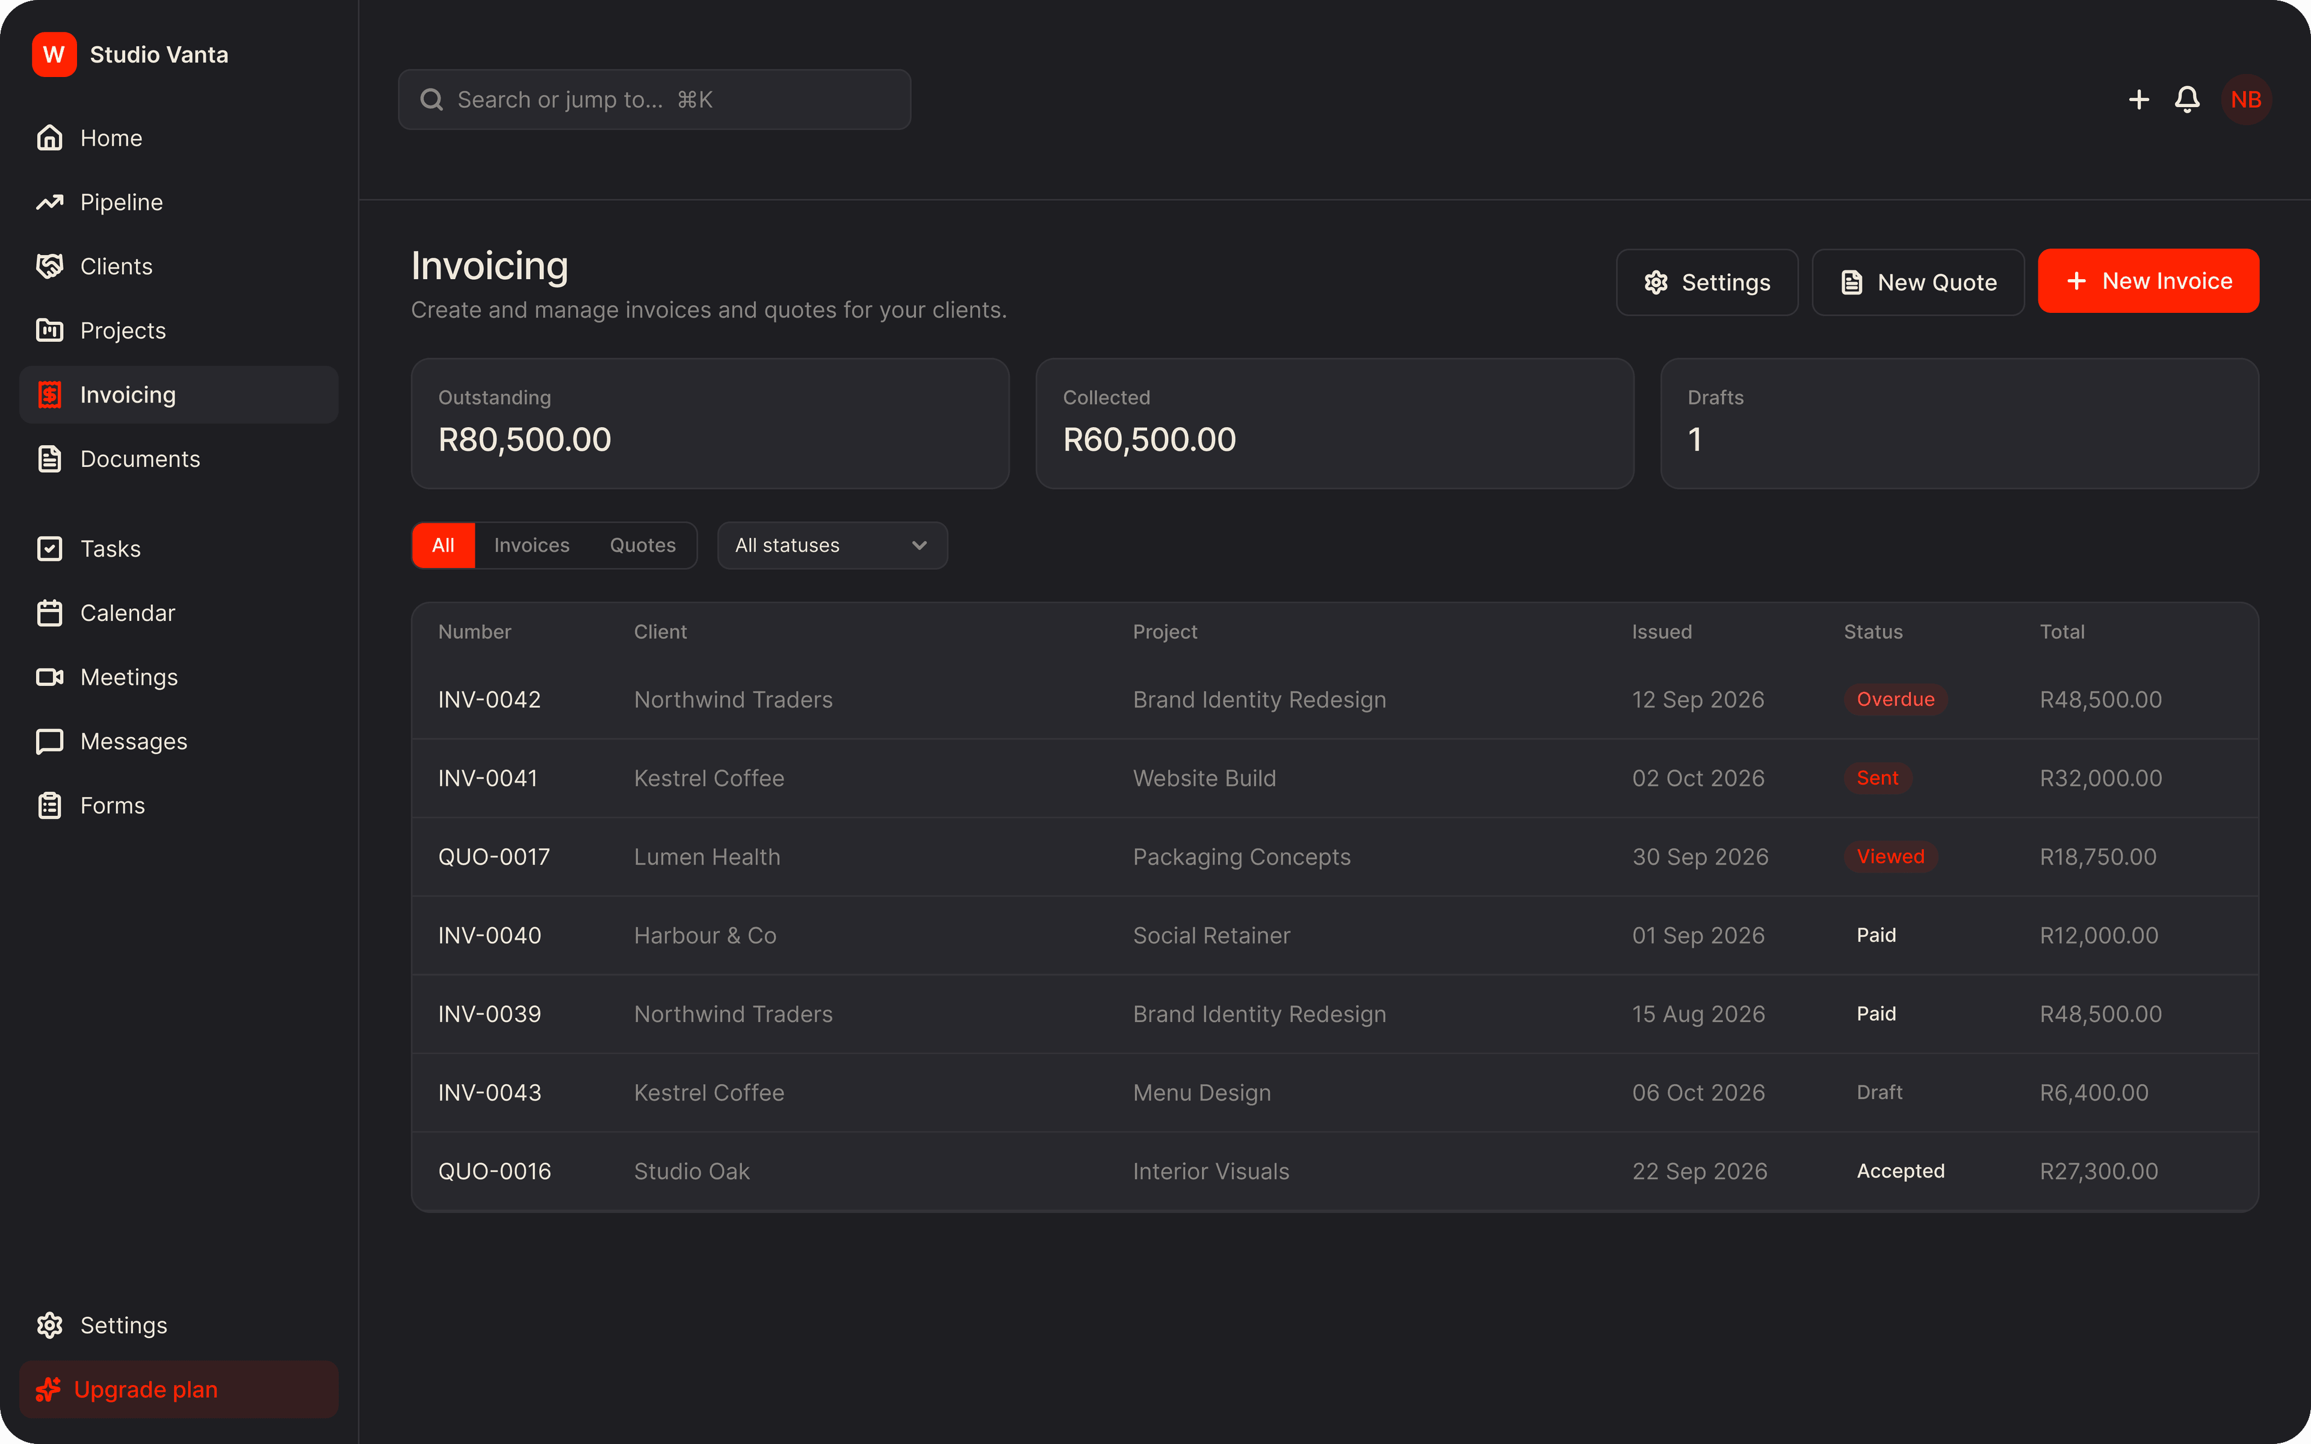This screenshot has width=2311, height=1444.
Task: Open the Calendar icon
Action: tap(50, 612)
